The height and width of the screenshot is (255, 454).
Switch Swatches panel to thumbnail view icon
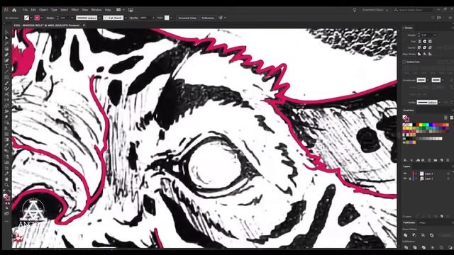tap(451, 118)
